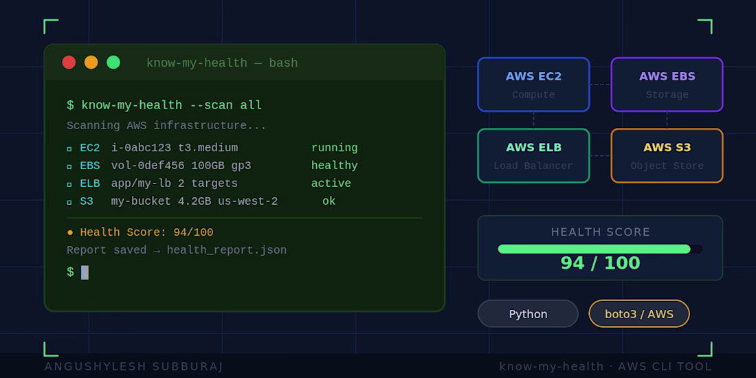Viewport: 756px width, 378px height.
Task: Click the ELB row bullet marker
Action: point(69,184)
